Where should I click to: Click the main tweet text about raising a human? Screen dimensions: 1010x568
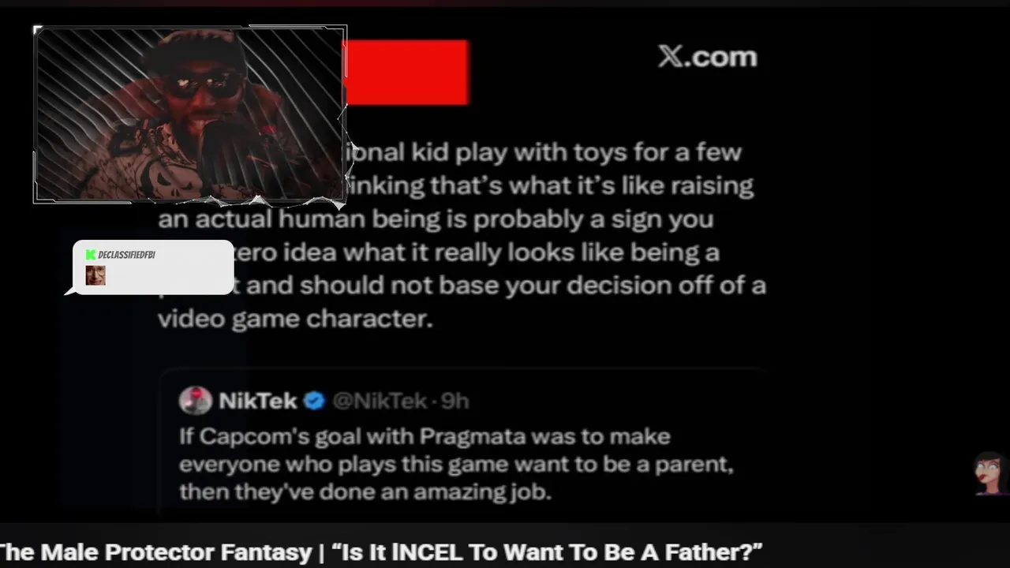(462, 235)
